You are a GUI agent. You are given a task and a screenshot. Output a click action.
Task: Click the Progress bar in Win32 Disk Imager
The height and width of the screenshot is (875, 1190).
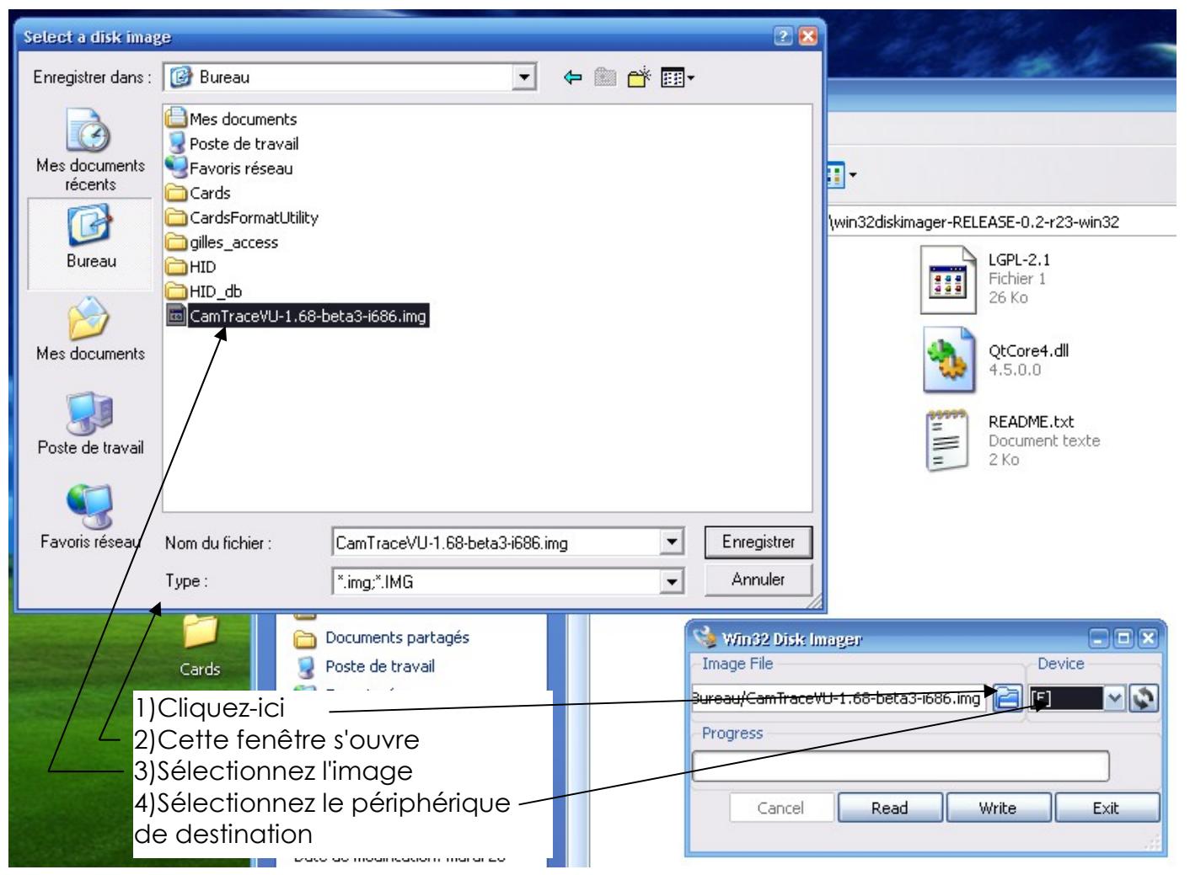[x=900, y=766]
